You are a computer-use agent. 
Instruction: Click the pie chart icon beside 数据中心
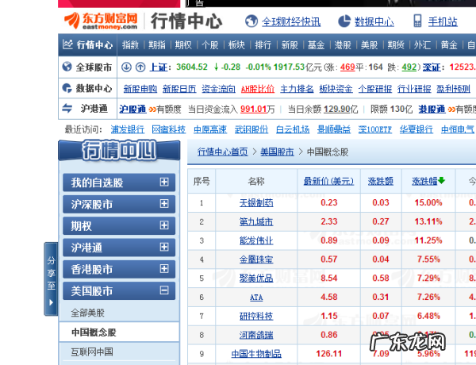pyautogui.click(x=344, y=21)
